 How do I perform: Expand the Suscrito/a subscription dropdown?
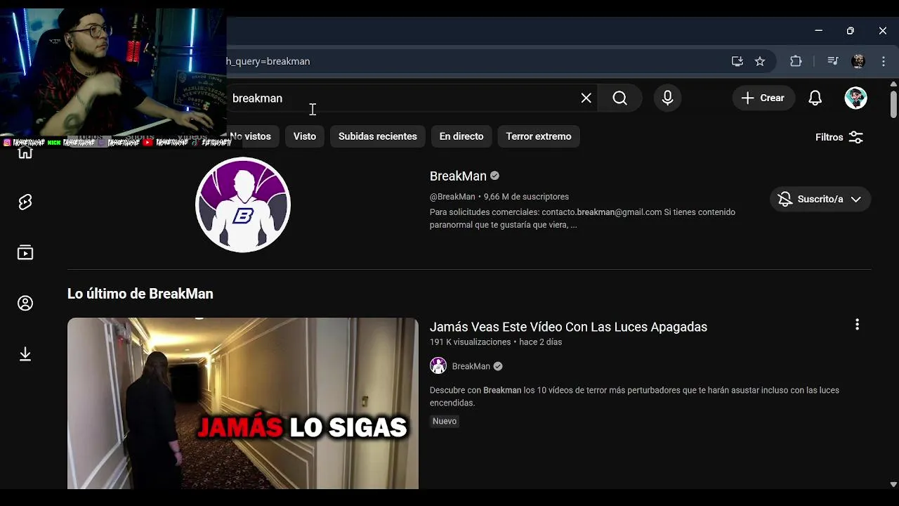820,199
